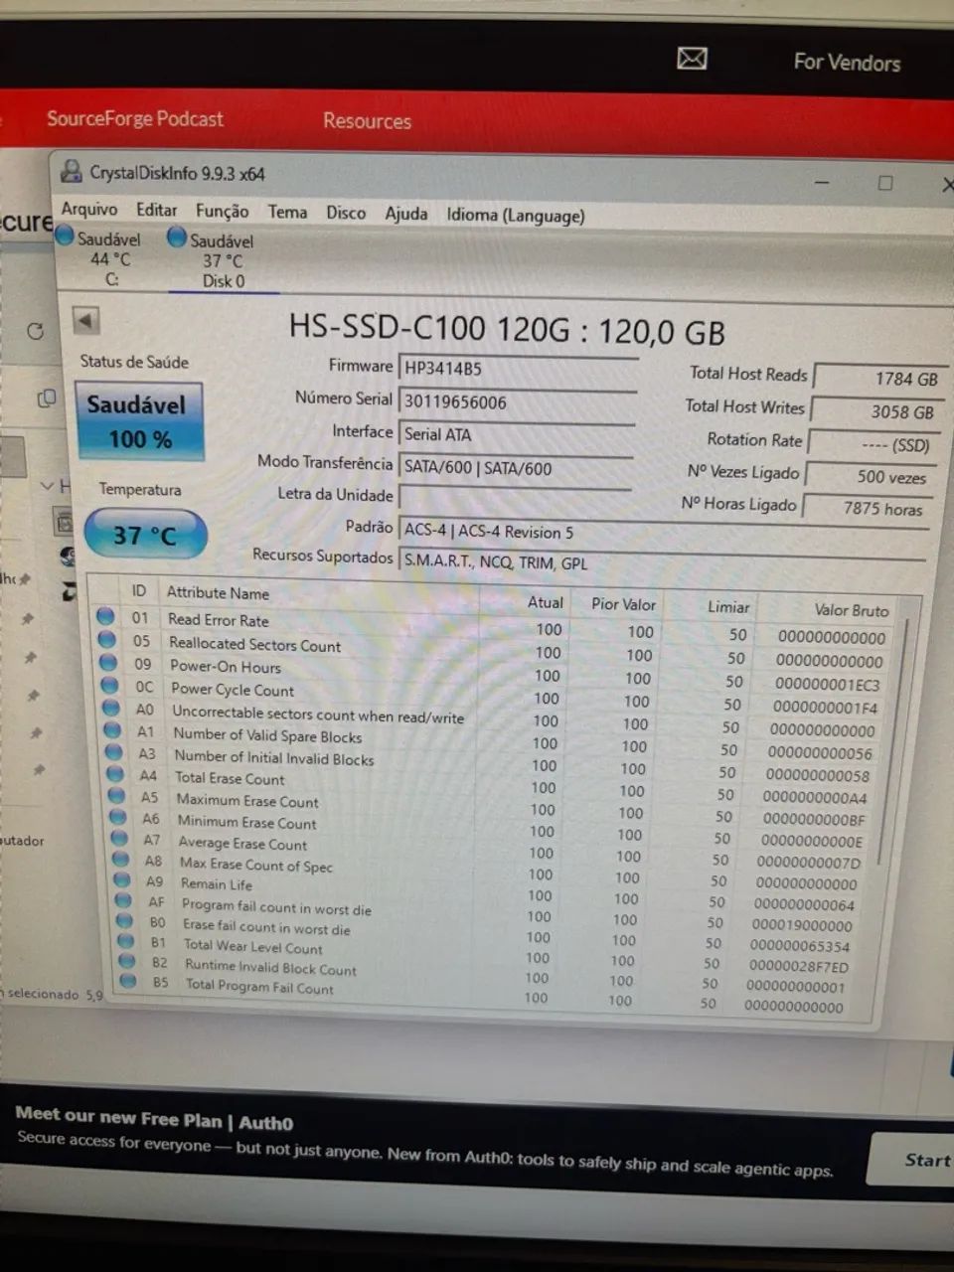Click the status circle for Power Cycle Count
The image size is (954, 1272).
point(110,685)
